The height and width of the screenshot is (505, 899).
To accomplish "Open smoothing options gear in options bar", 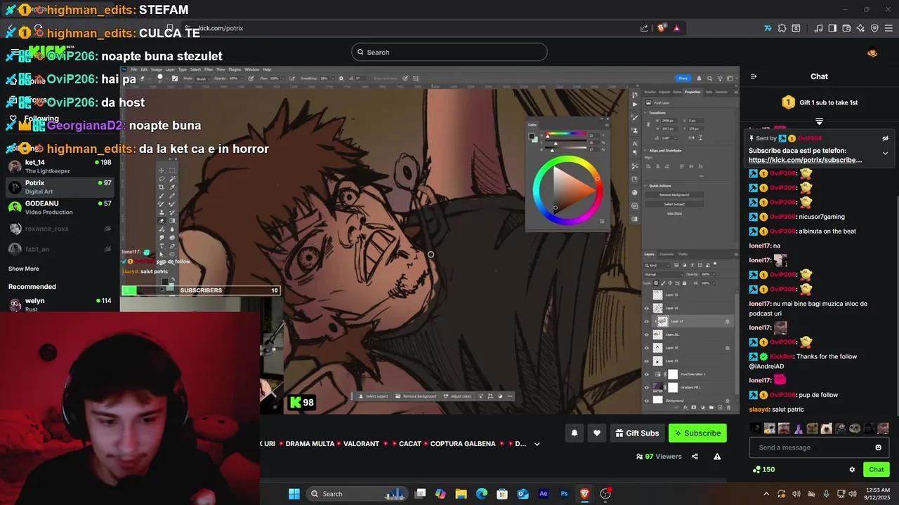I will pyautogui.click(x=341, y=79).
